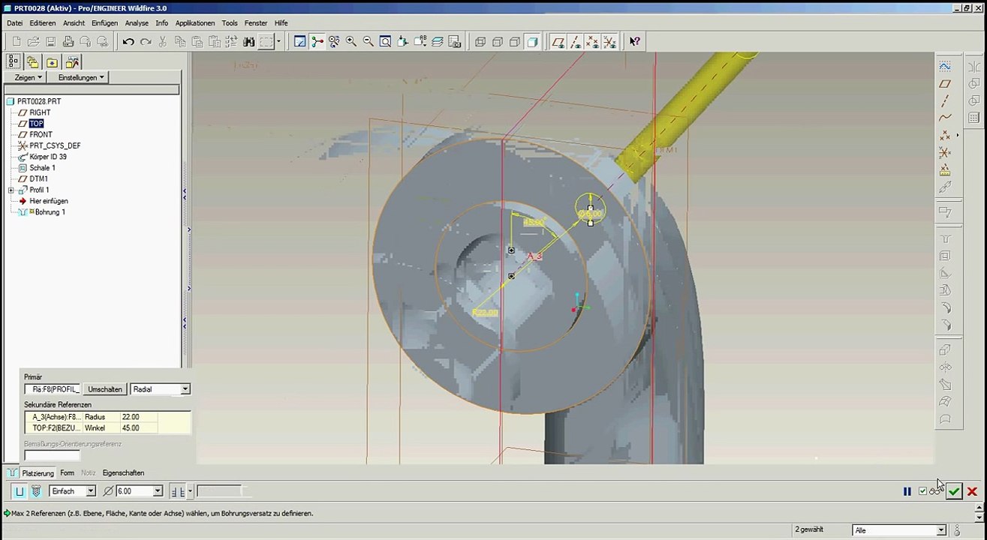Switch to the Eigenschaften tab

123,473
